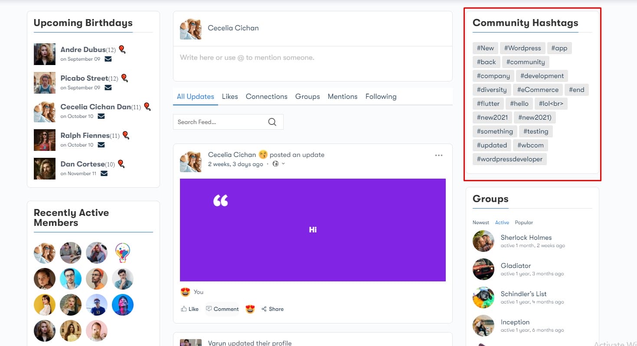Click the Like thumbs-up icon on post
The width and height of the screenshot is (637, 346).
pyautogui.click(x=184, y=309)
